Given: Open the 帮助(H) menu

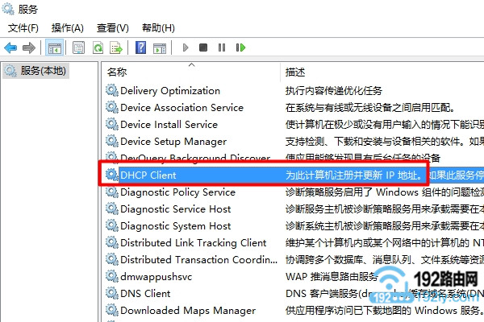Looking at the screenshot, I should click(x=158, y=28).
